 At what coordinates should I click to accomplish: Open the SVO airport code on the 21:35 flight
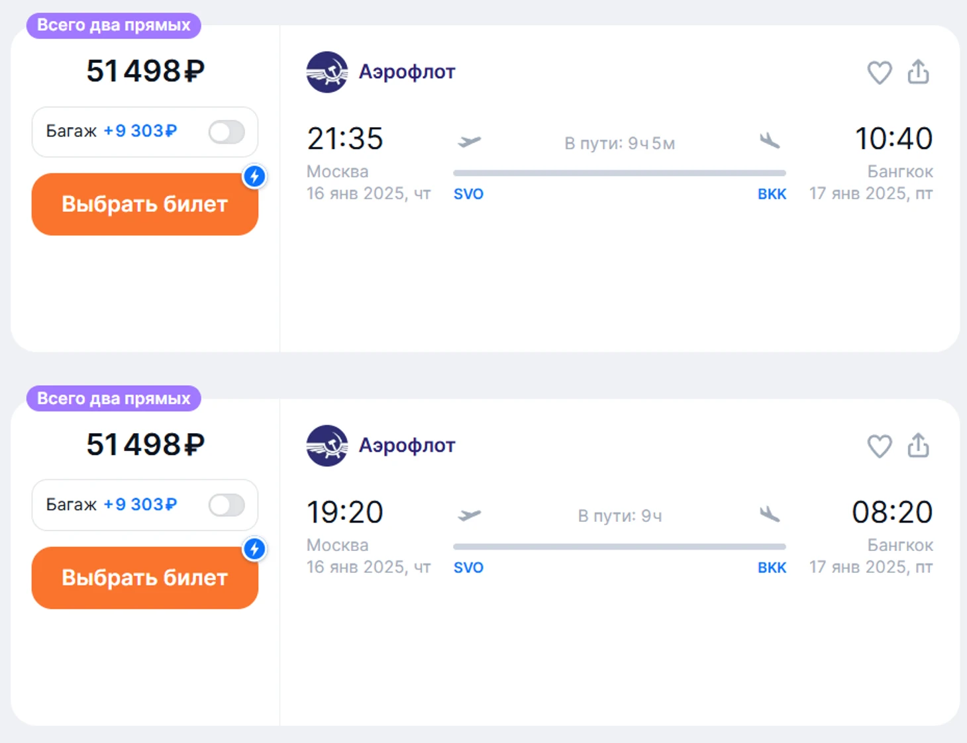[468, 194]
